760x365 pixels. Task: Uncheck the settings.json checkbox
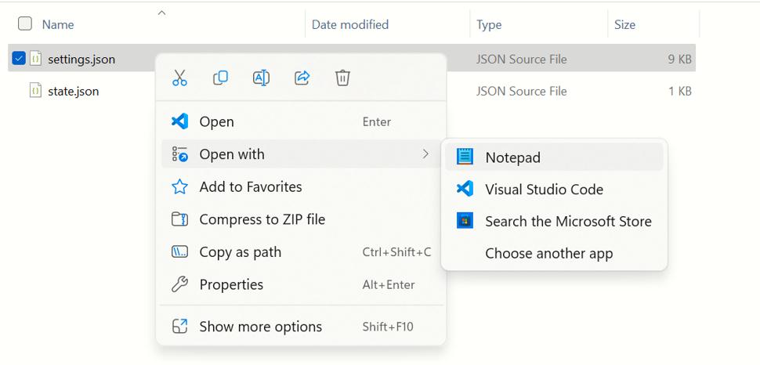tap(19, 58)
